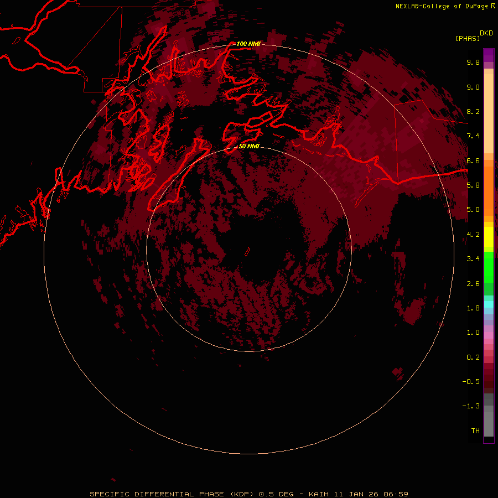498x498 pixels.
Task: Click the gray colorbar segment near TH
Action: (489, 424)
